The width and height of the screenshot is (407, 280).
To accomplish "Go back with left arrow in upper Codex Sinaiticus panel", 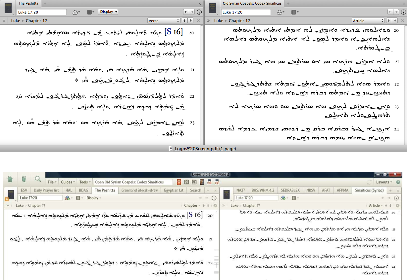I will [x=391, y=12].
